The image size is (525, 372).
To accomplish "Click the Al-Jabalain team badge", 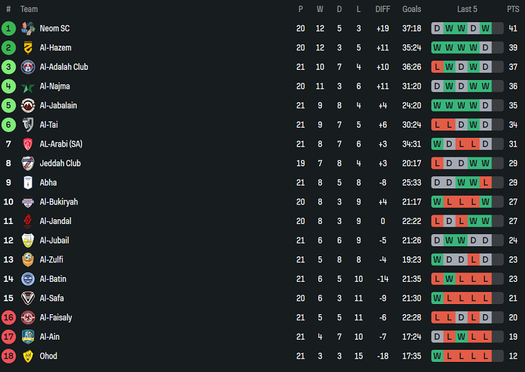I will coord(28,106).
